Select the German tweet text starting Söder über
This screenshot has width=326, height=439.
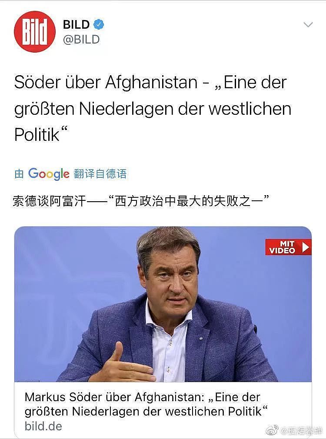(x=153, y=108)
